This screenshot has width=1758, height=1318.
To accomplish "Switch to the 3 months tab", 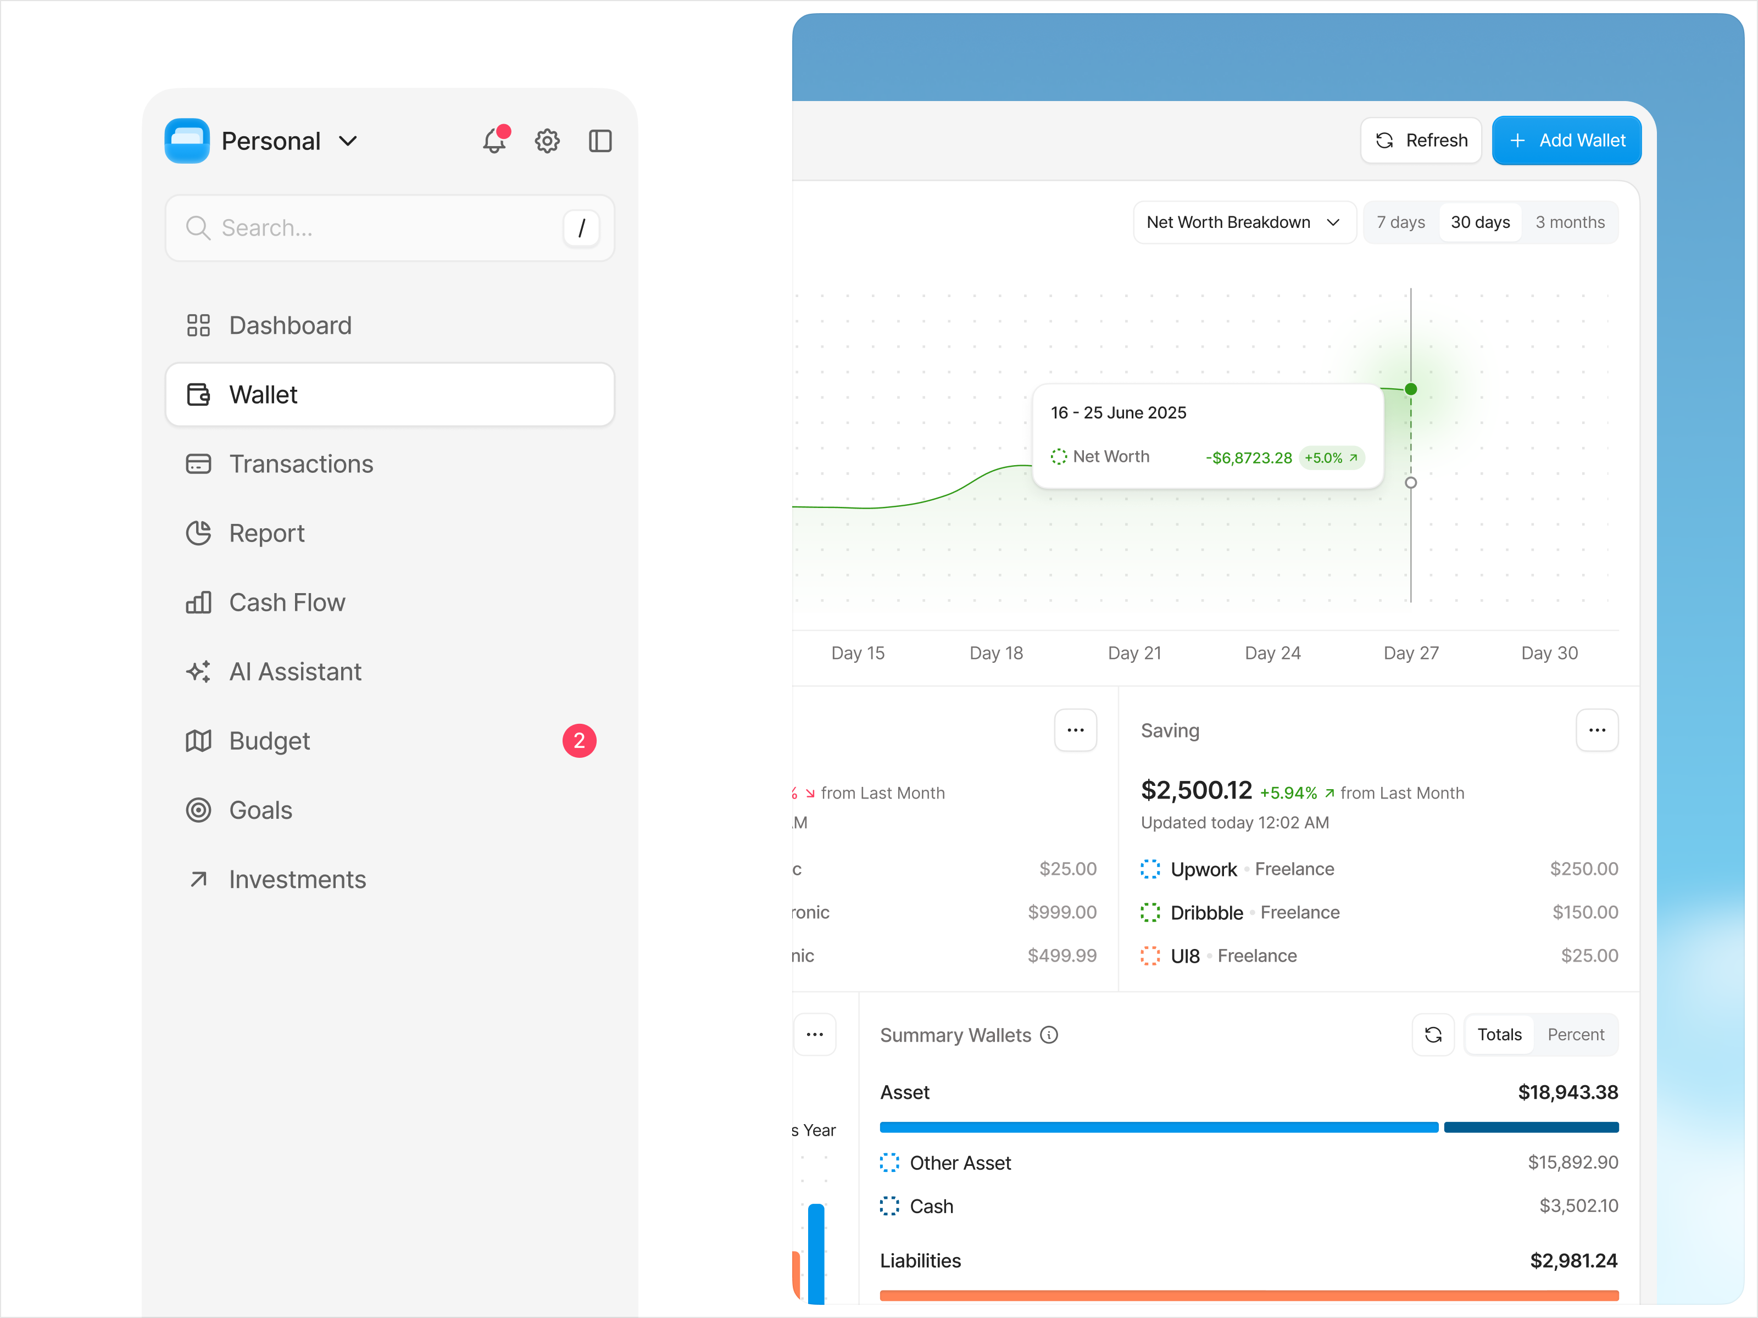I will click(1571, 222).
